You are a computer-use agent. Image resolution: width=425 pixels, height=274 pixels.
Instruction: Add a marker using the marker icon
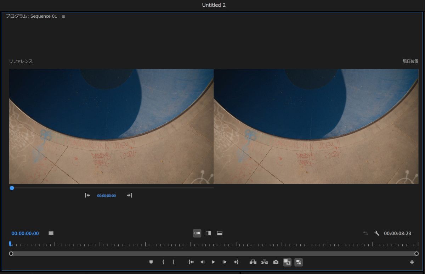click(151, 262)
